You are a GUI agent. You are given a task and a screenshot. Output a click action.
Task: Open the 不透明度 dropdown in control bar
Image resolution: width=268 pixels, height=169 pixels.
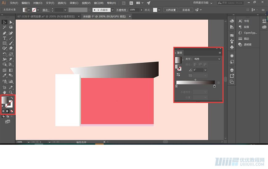coord(142,10)
